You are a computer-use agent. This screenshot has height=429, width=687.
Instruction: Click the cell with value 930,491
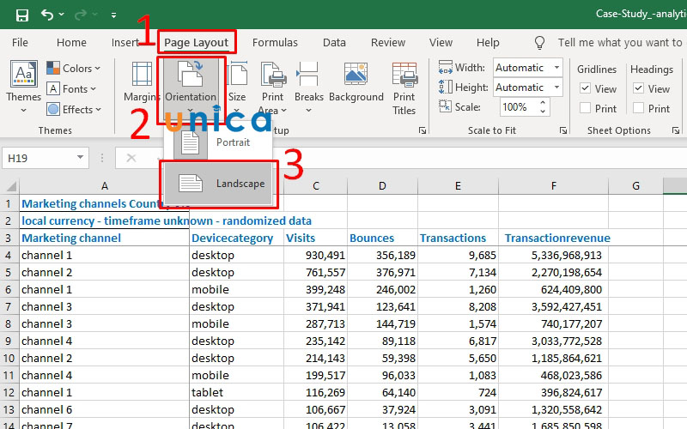click(315, 255)
